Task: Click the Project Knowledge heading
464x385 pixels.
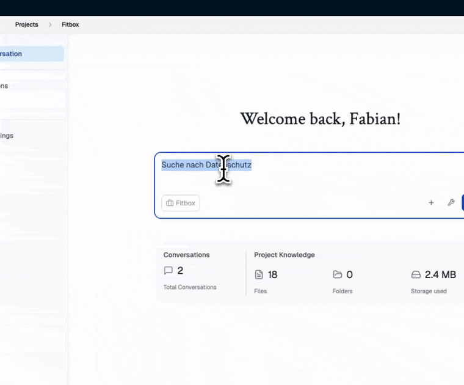Action: point(284,255)
